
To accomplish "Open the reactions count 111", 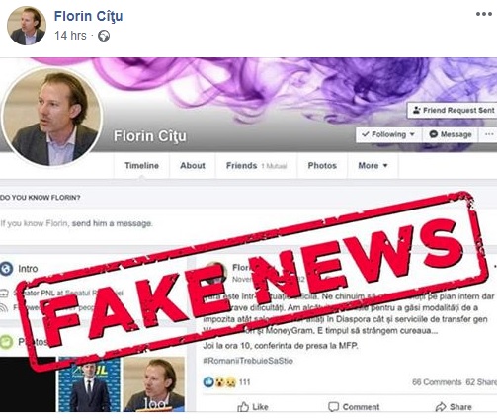I will pyautogui.click(x=244, y=382).
